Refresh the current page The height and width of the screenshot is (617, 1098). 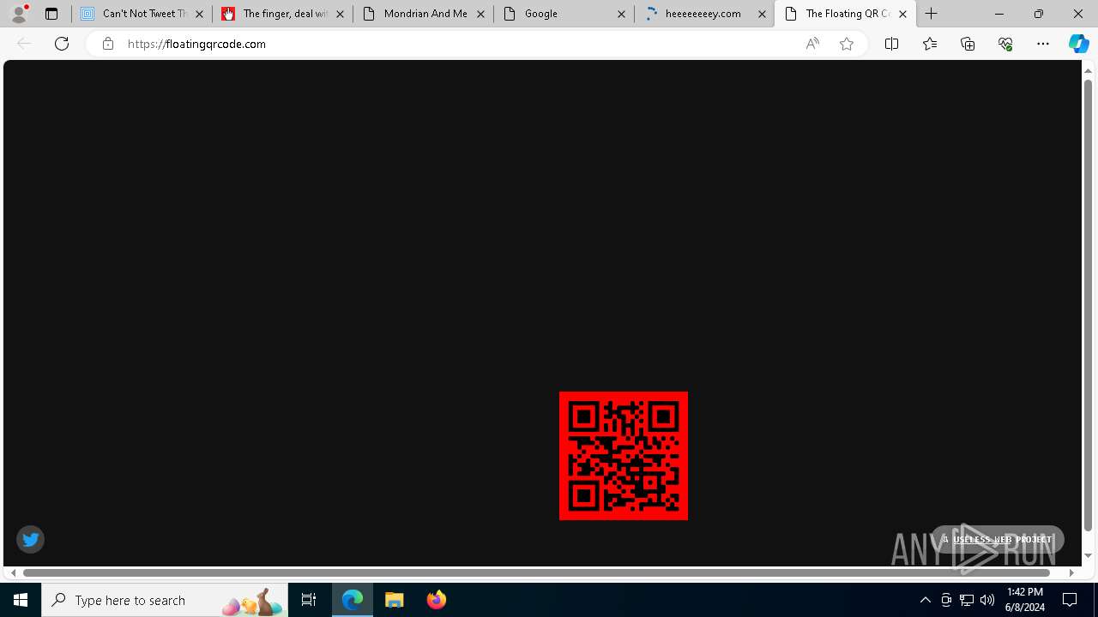[x=62, y=44]
